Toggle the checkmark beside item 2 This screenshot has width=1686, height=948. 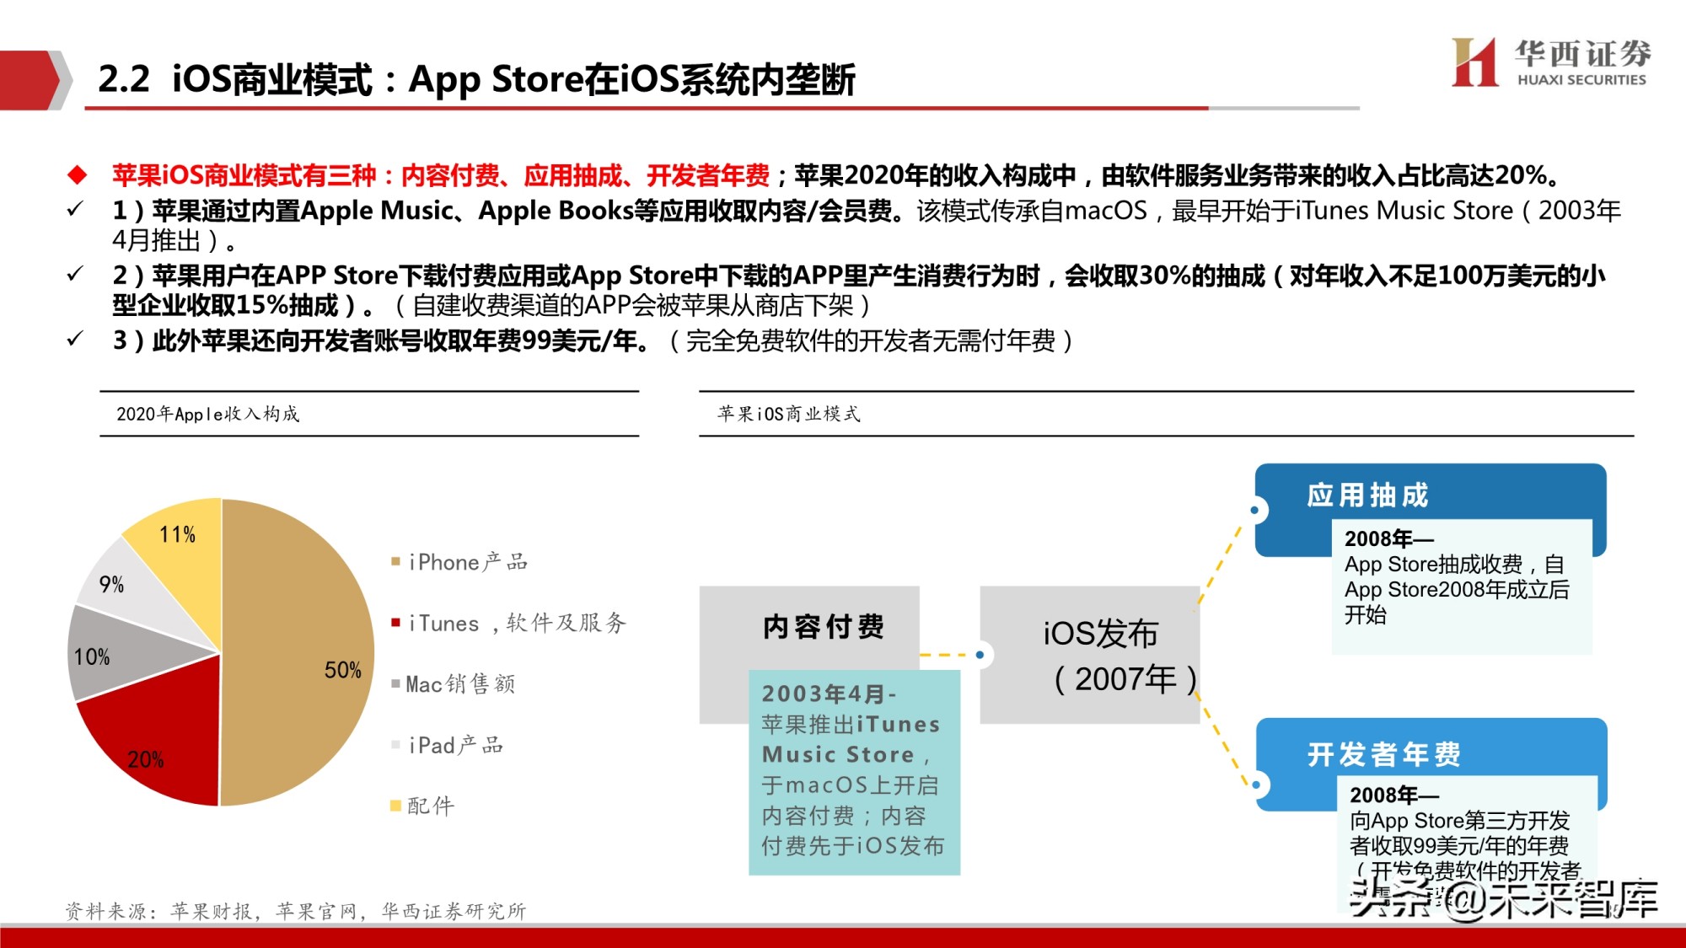(x=76, y=271)
